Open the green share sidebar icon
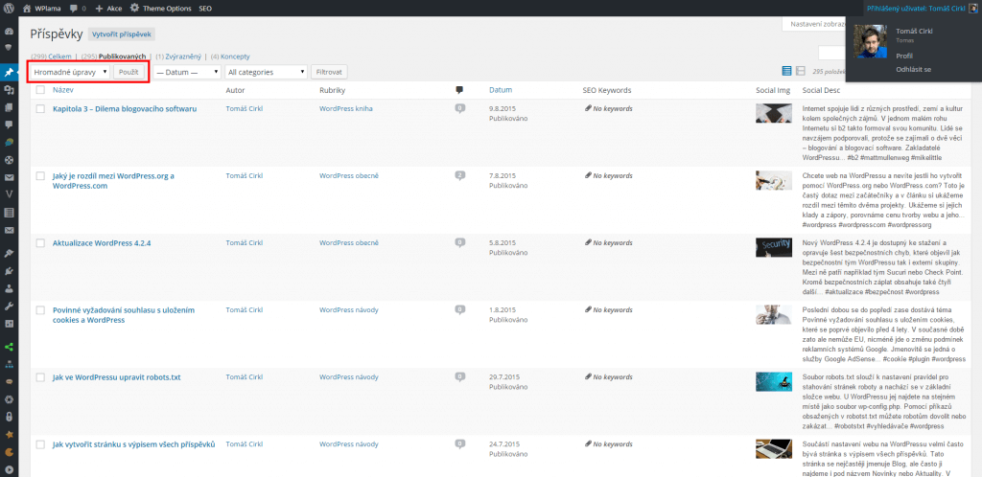Screen dimensions: 982x477 click(9, 347)
